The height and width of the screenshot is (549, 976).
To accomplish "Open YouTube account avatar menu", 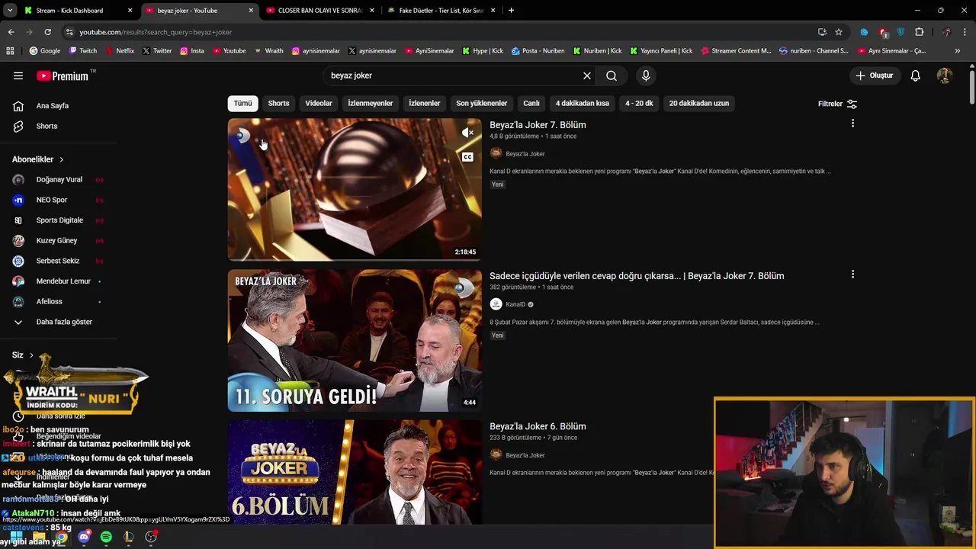I will click(x=944, y=75).
